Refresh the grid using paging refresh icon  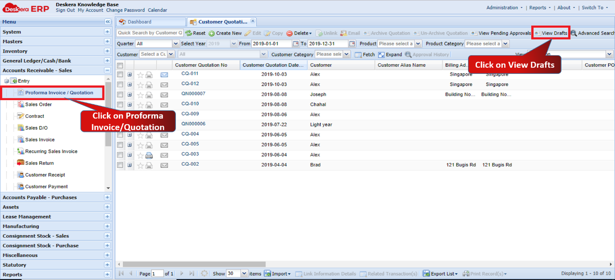click(x=204, y=274)
